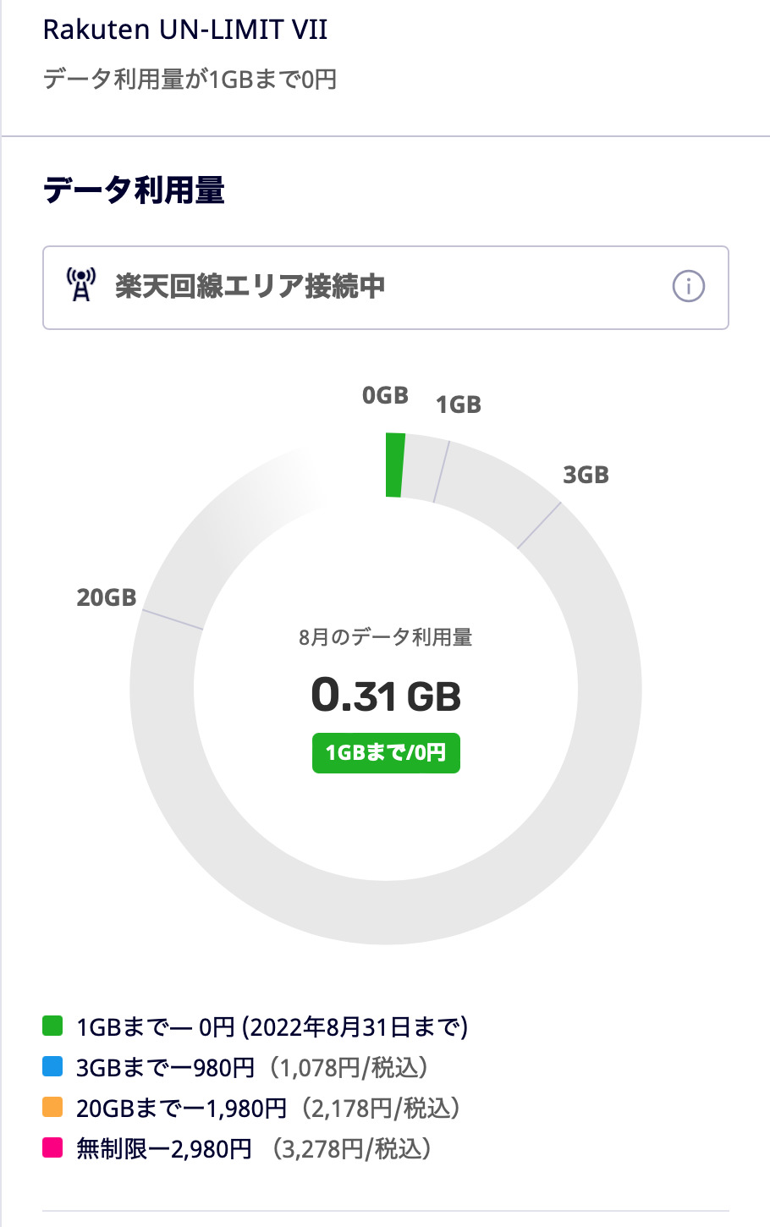770x1227 pixels.
Task: Click the green usage segment on donut chart
Action: [394, 465]
